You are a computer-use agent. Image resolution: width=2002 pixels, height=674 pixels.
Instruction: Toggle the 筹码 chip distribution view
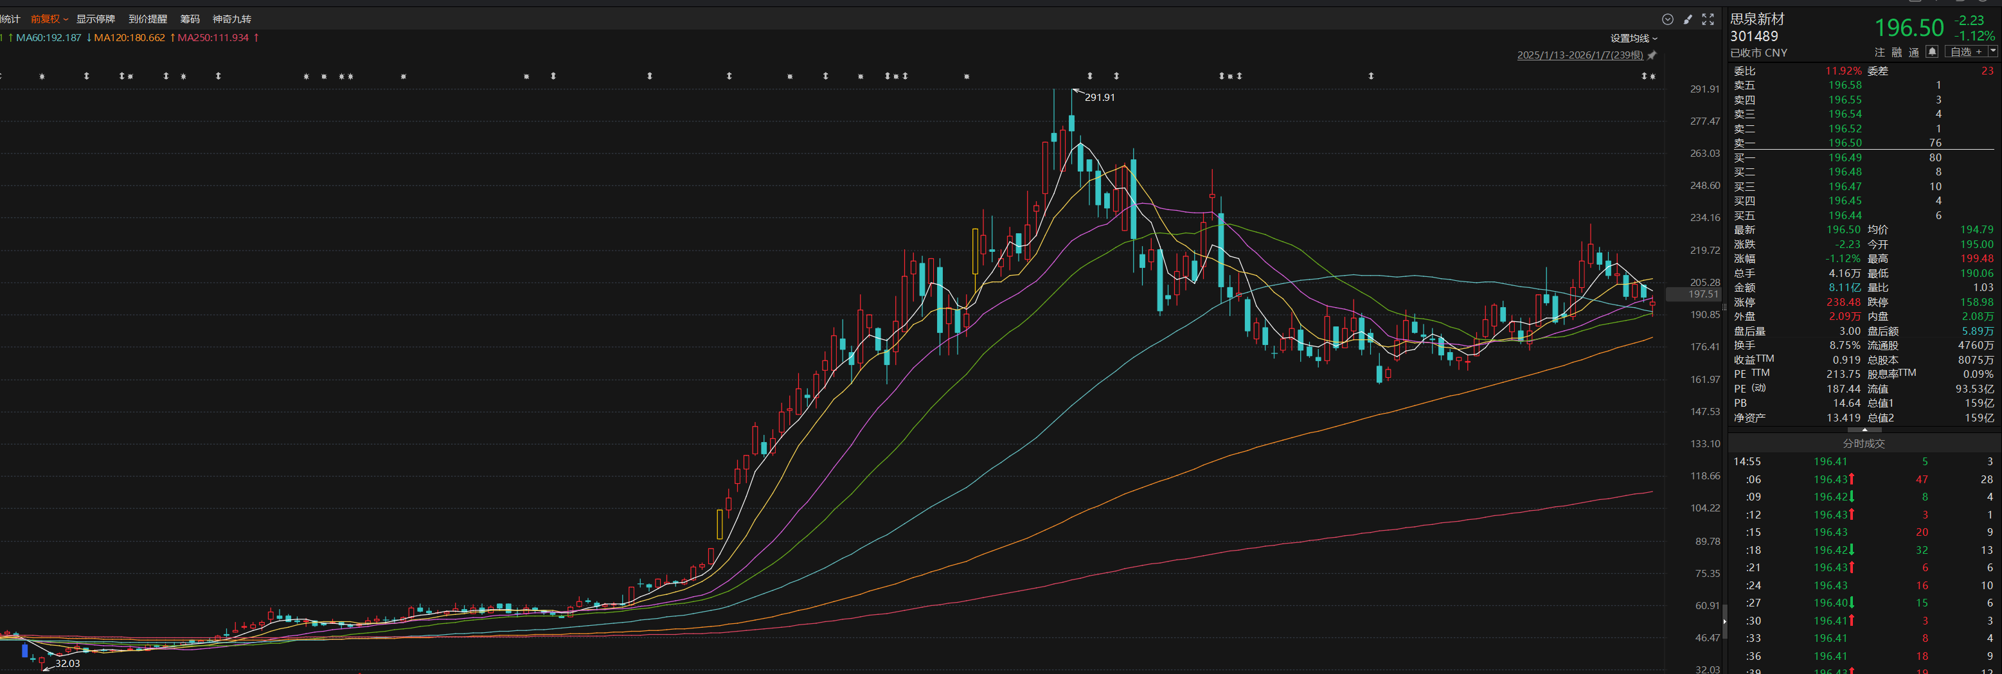(190, 19)
